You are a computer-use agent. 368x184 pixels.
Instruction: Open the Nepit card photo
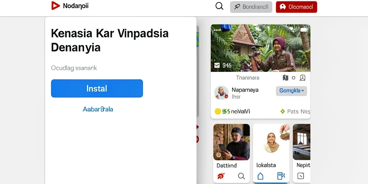(x=302, y=142)
